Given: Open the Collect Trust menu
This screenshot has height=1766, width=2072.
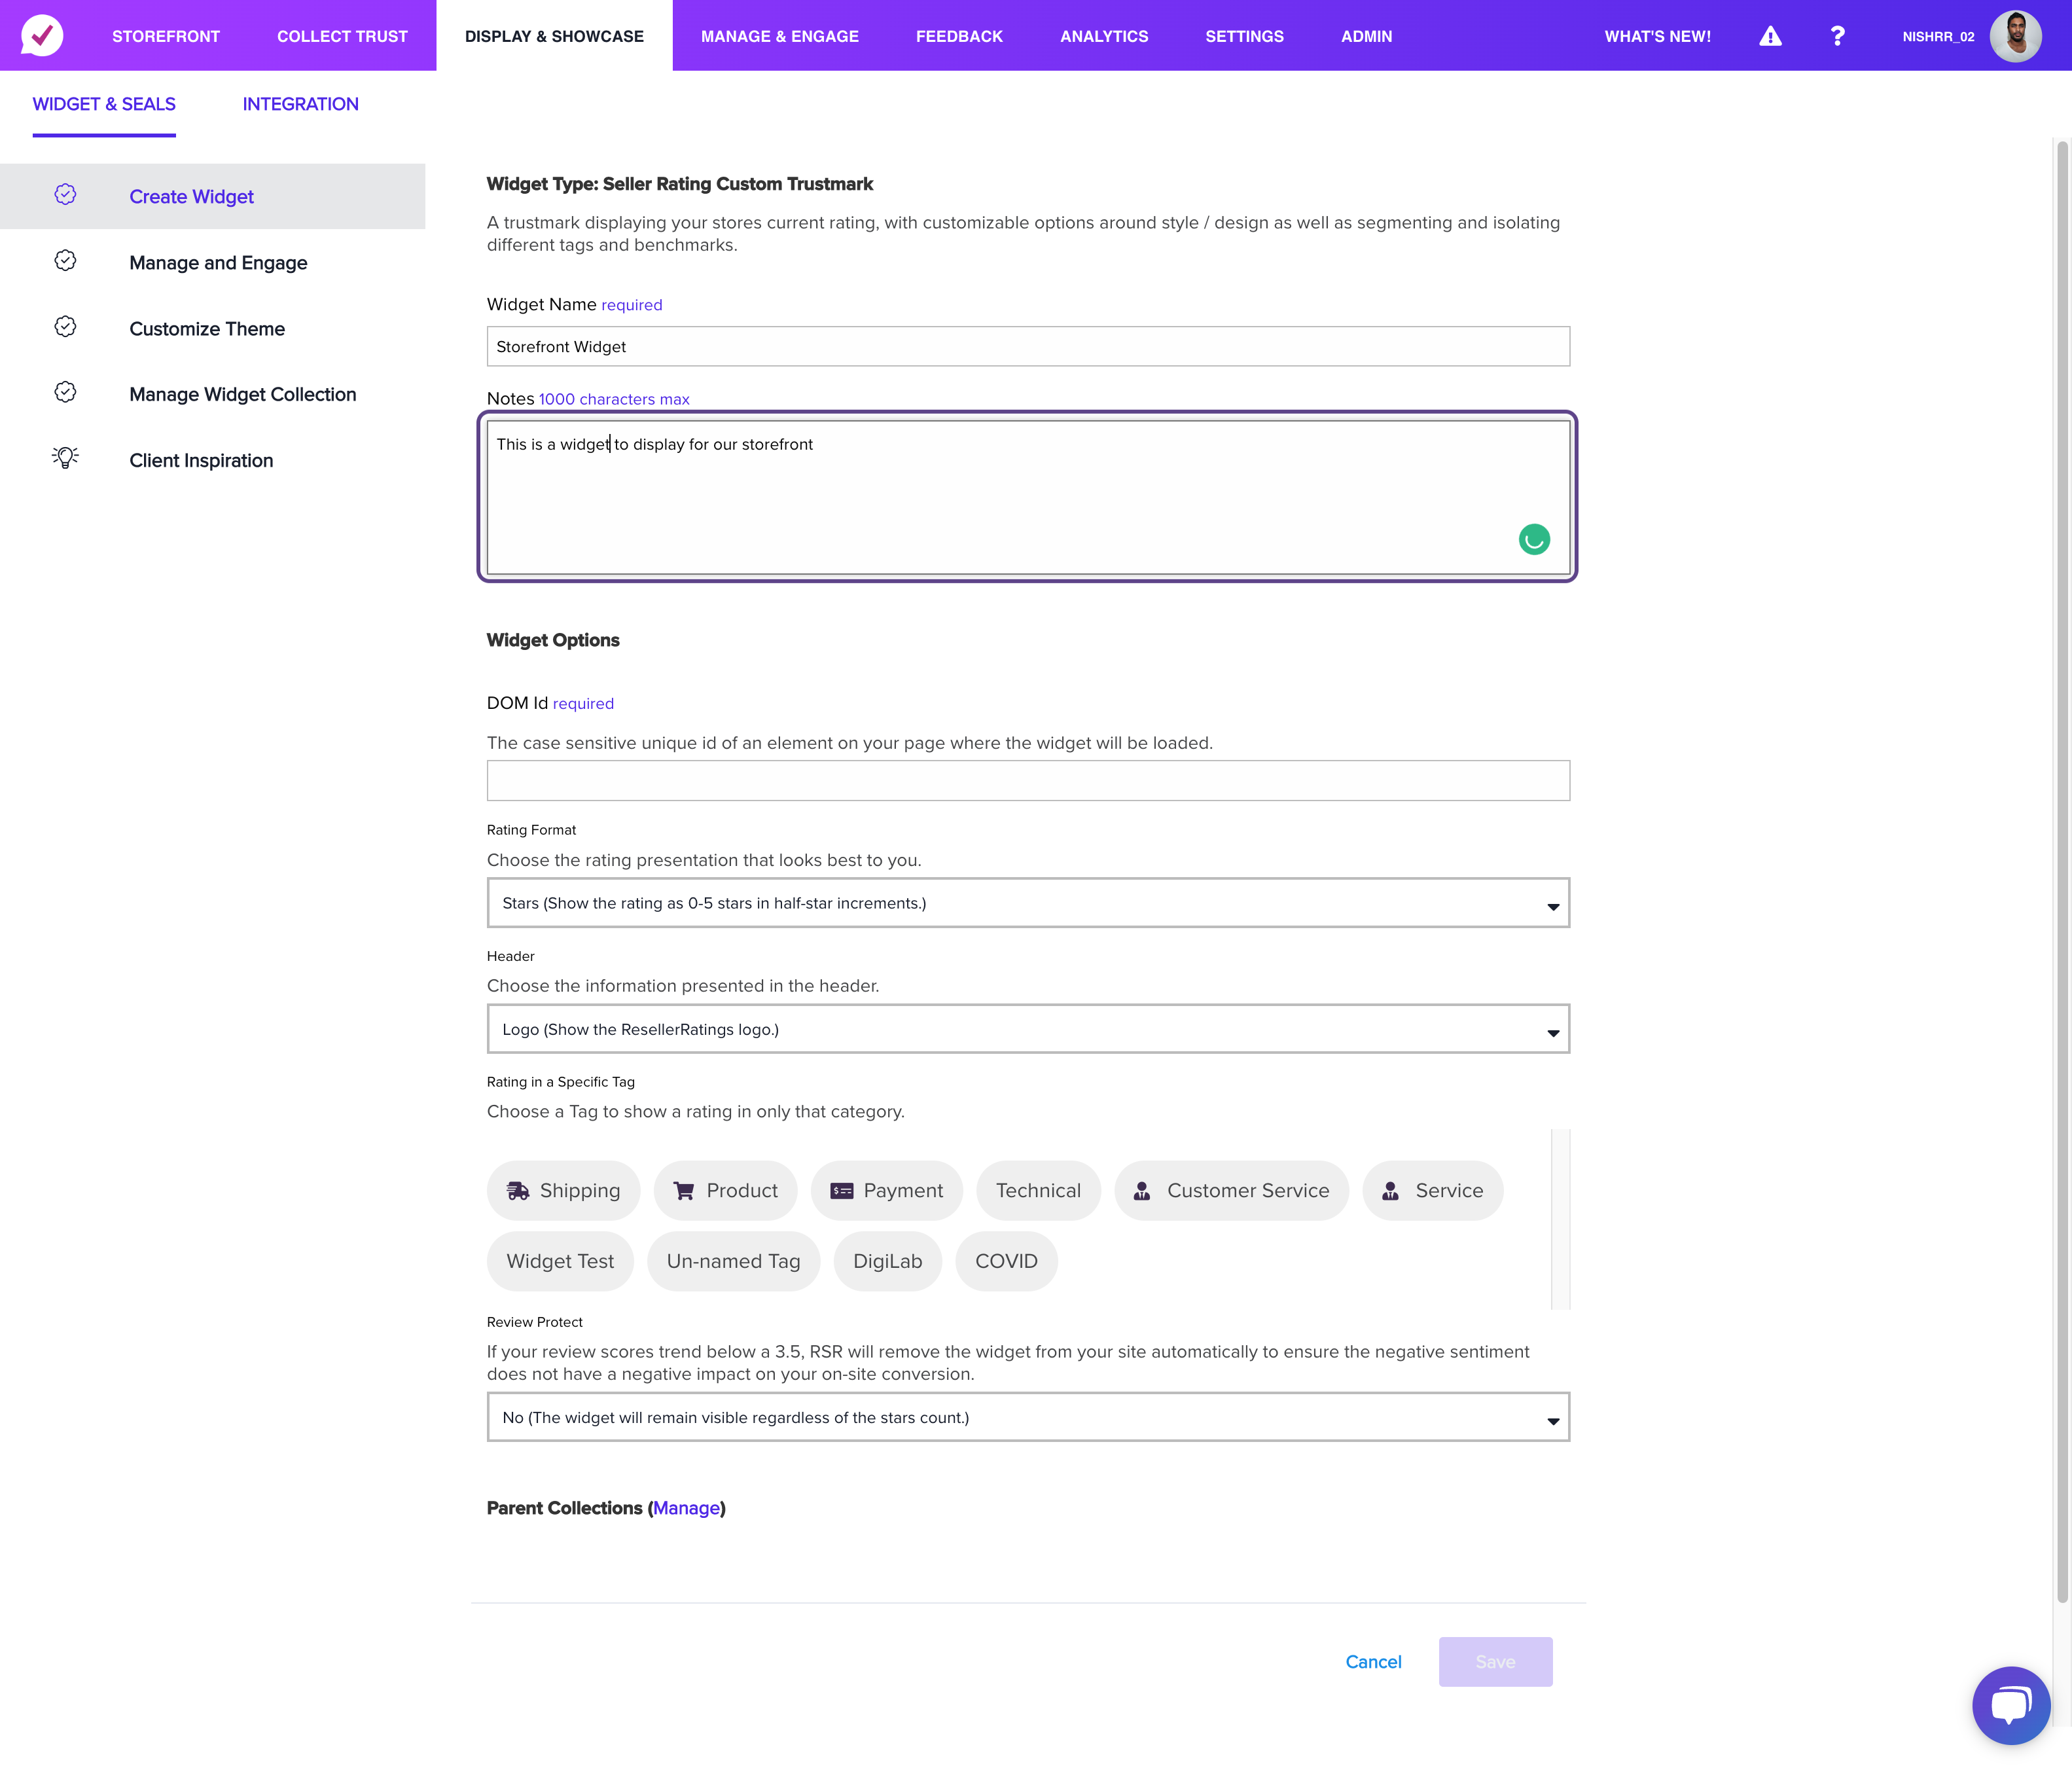Looking at the screenshot, I should [x=342, y=36].
